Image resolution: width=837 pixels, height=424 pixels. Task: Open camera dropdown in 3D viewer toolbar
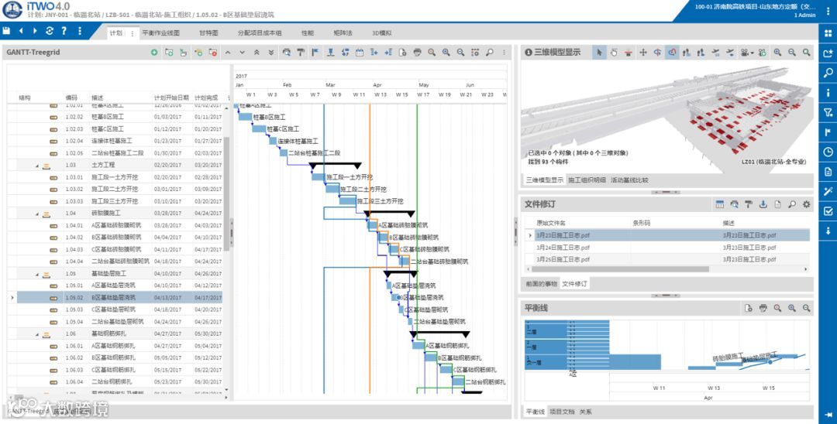(x=746, y=52)
